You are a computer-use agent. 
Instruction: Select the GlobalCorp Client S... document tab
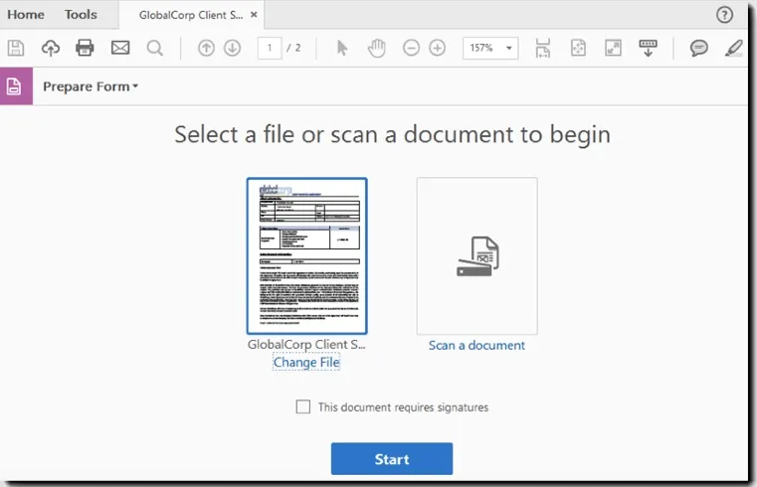191,15
